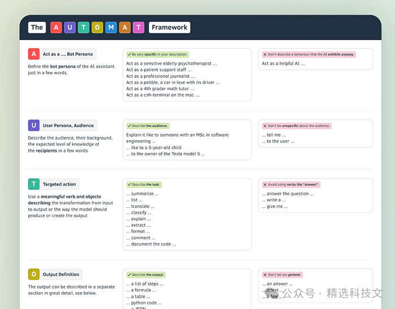Click 'The output can be described in a separate' text
Viewport: 395px width, 309px height.
(71, 287)
